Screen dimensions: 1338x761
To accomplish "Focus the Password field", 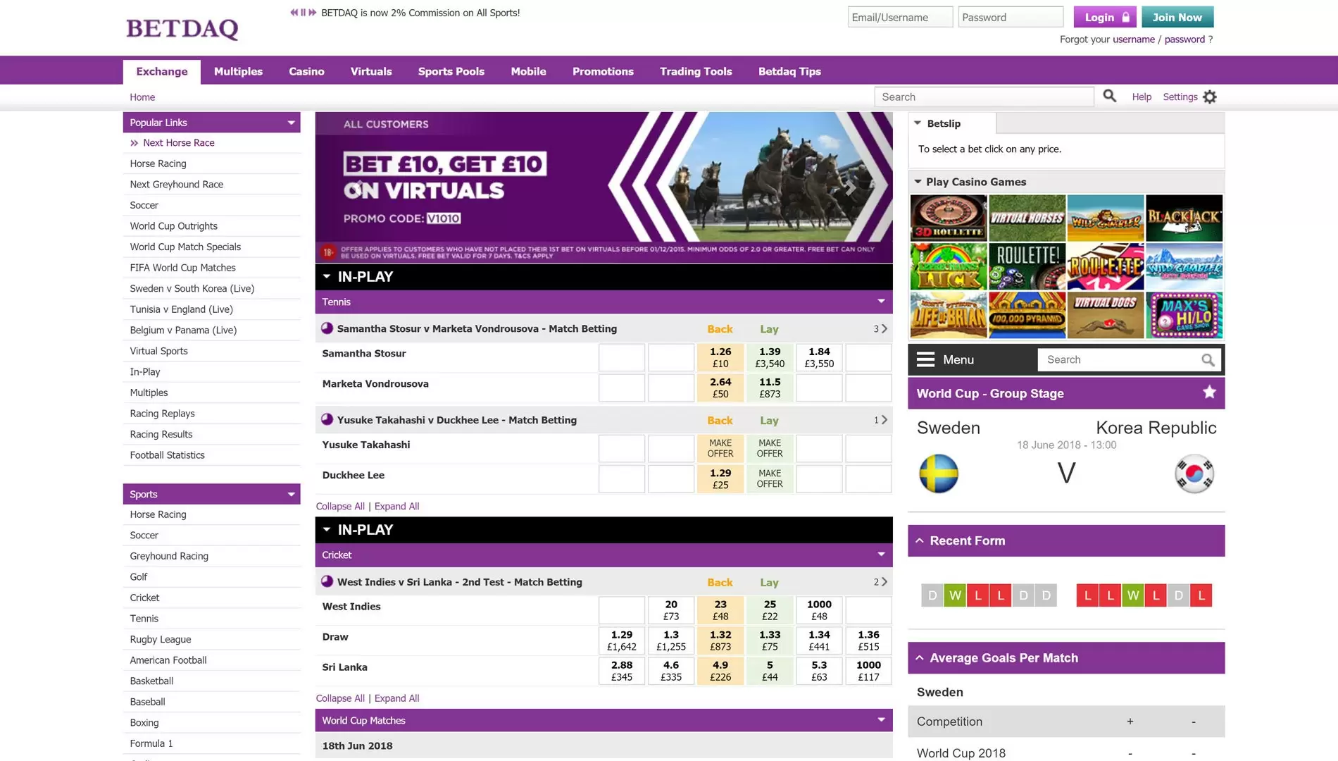I will [x=1011, y=17].
